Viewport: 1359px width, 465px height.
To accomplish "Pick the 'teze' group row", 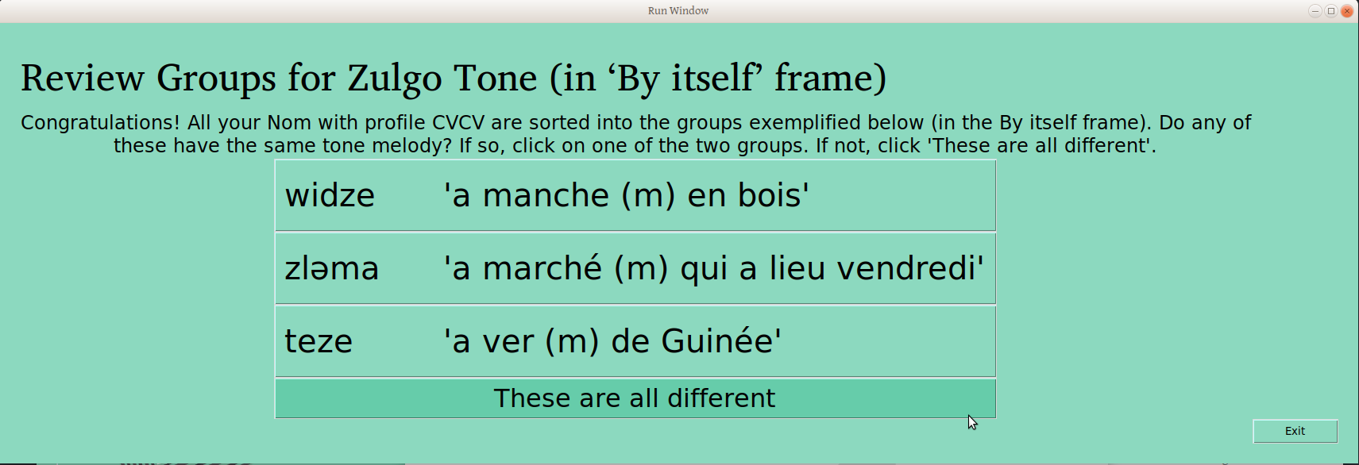I will click(635, 341).
